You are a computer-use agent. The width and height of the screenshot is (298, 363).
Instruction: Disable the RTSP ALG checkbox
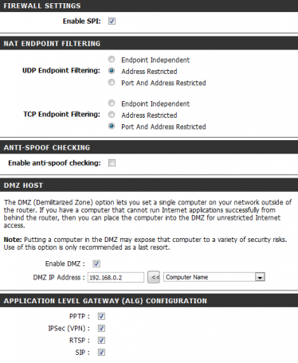coord(101,340)
